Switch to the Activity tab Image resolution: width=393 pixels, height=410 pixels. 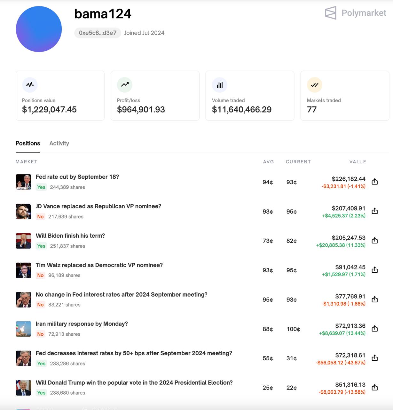59,143
